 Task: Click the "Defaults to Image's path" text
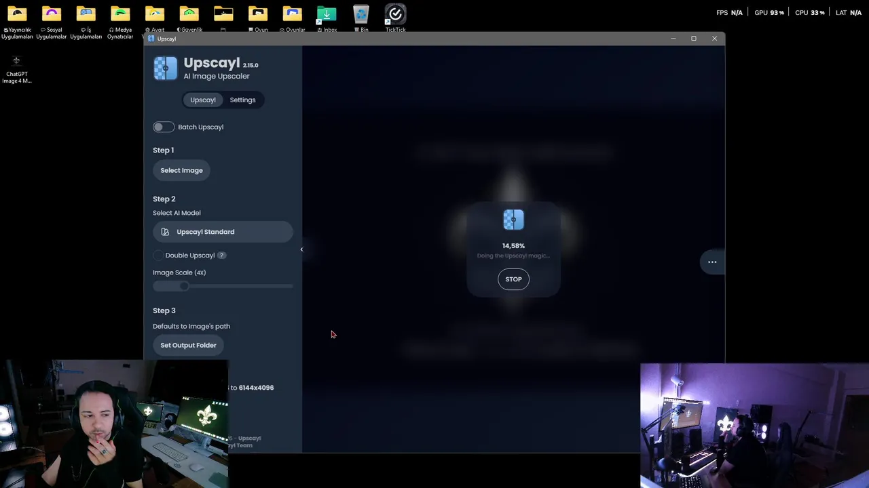191,326
